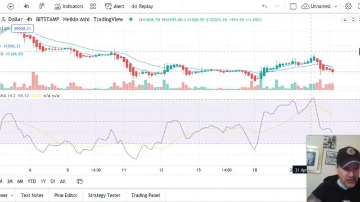Open the candle chart style icon
360x202 pixels.
pos(42,6)
